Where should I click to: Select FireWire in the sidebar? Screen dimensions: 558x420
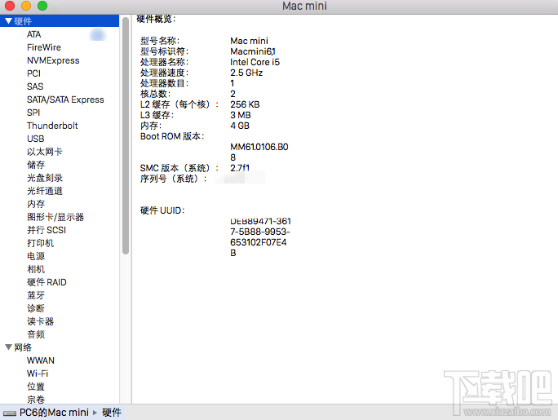pyautogui.click(x=44, y=47)
